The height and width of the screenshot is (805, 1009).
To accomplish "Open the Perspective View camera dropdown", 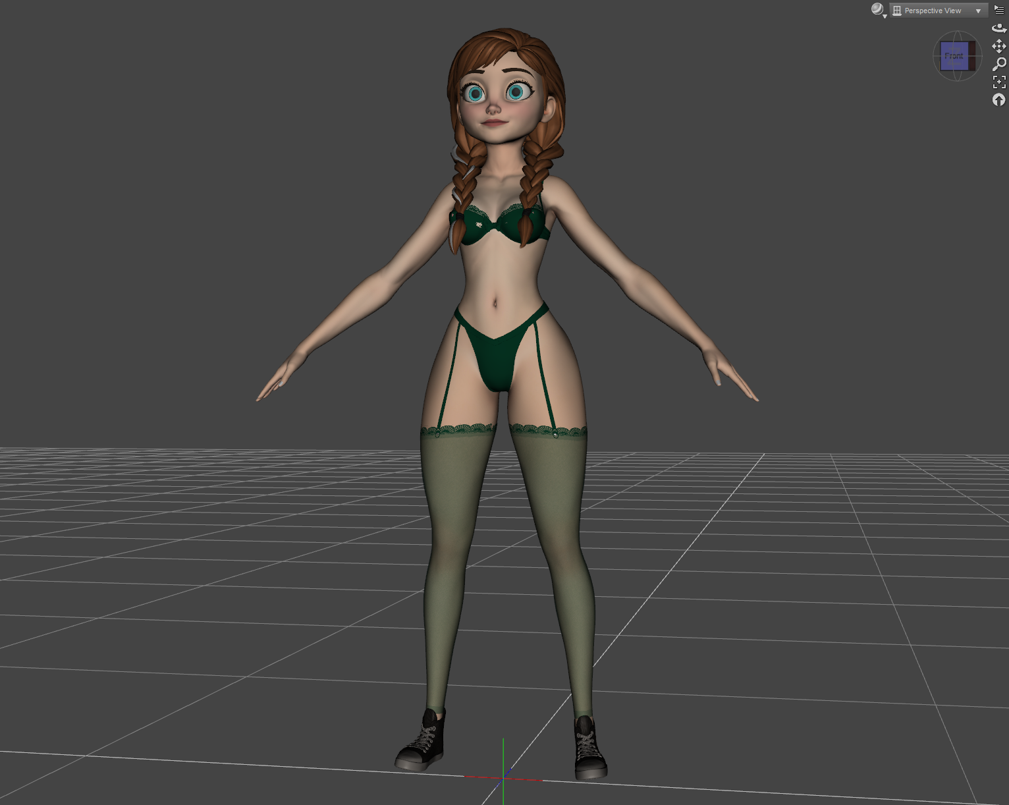I will click(939, 11).
